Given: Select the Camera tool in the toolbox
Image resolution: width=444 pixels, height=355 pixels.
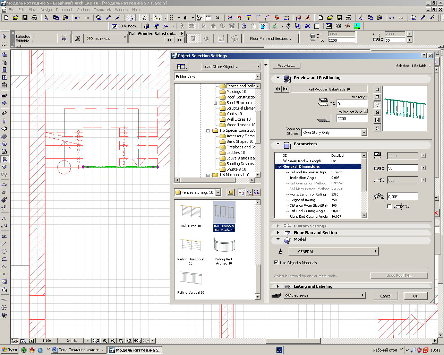Looking at the screenshot, I should (x=4, y=315).
